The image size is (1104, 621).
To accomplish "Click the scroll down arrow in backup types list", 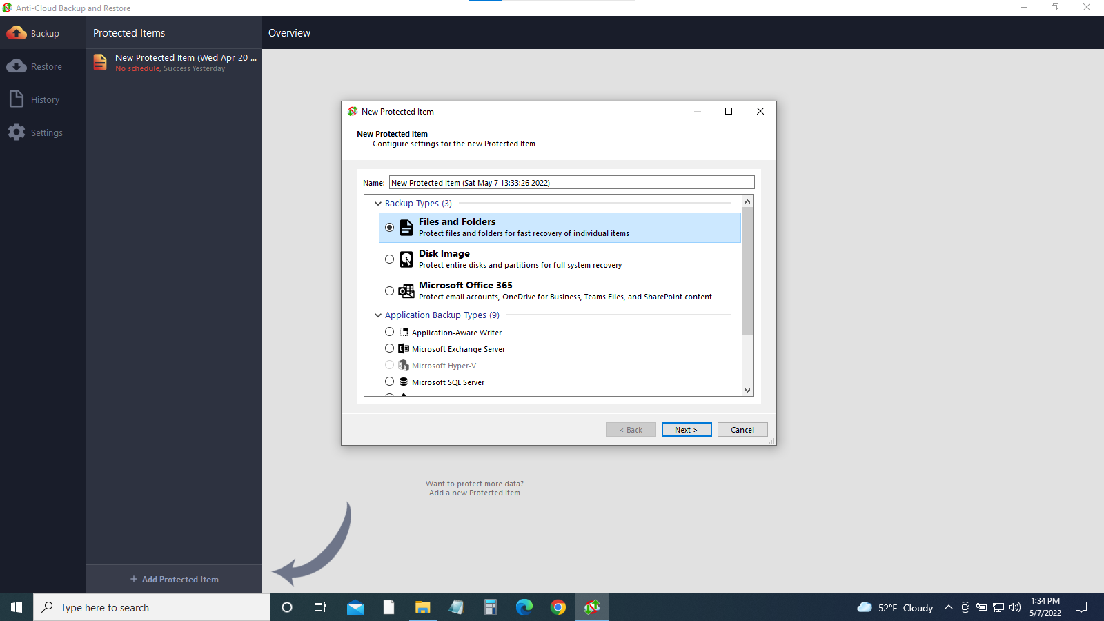I will click(x=747, y=391).
